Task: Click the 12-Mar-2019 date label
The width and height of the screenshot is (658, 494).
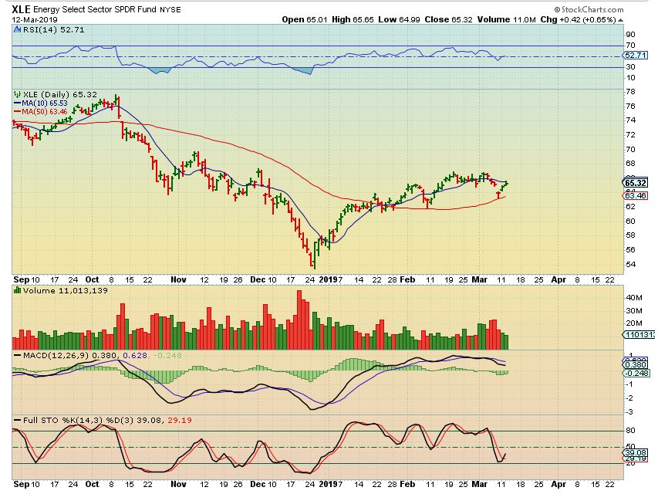Action: pos(35,20)
